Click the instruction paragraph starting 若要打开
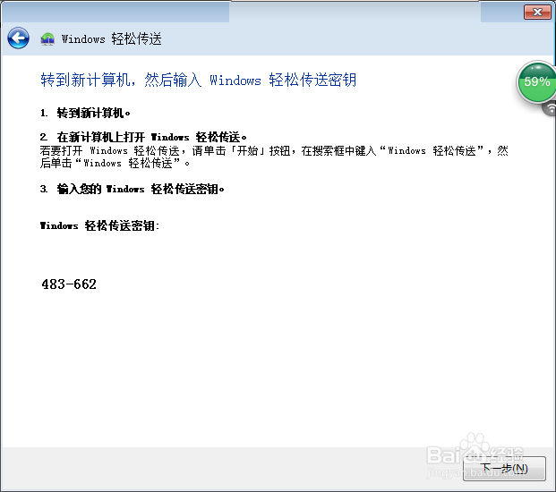This screenshot has height=492, width=556. 274,157
